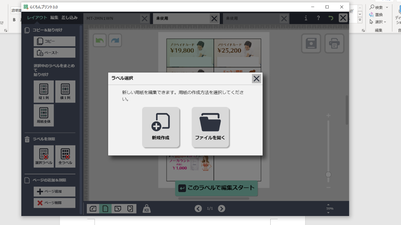401x225 pixels.
Task: Select the upright page orientation toggle
Action: click(105, 209)
